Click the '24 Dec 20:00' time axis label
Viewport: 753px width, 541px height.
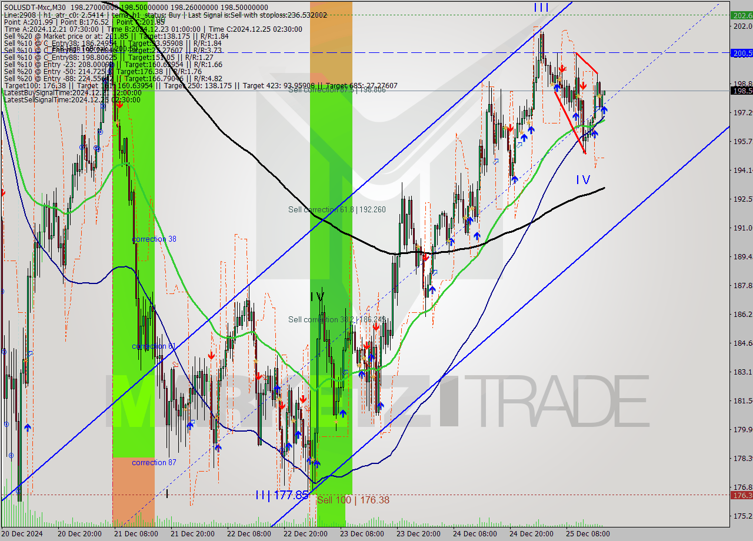tap(531, 534)
